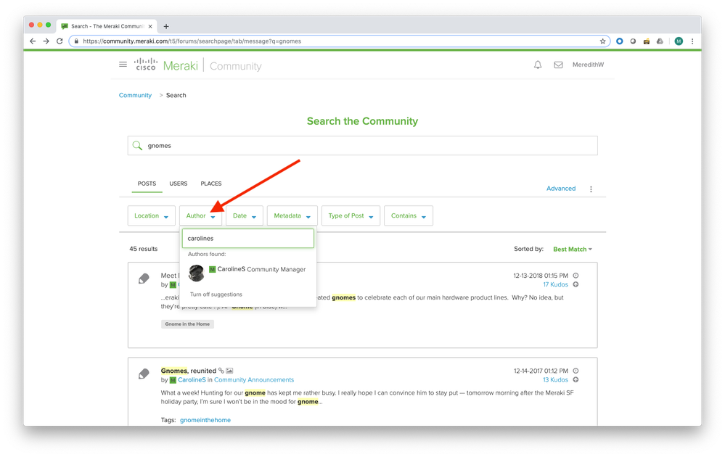Open the messages envelope icon

558,65
